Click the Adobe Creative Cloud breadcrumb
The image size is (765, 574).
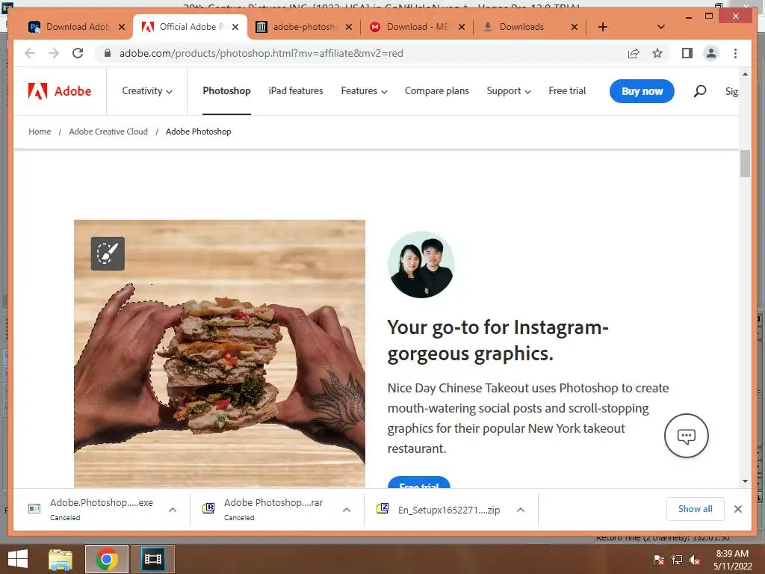click(x=108, y=132)
